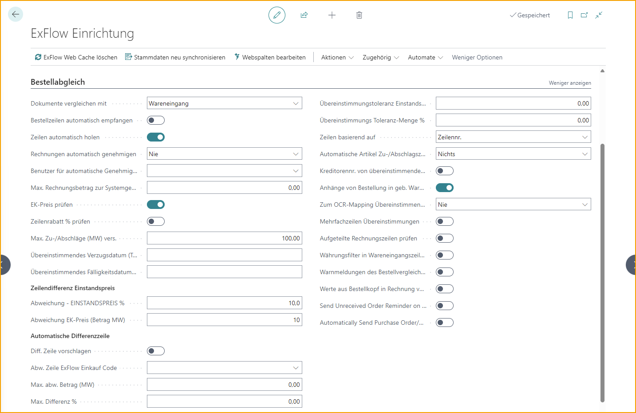Collapse the page with shrink icon
Image resolution: width=636 pixels, height=413 pixels.
click(599, 15)
